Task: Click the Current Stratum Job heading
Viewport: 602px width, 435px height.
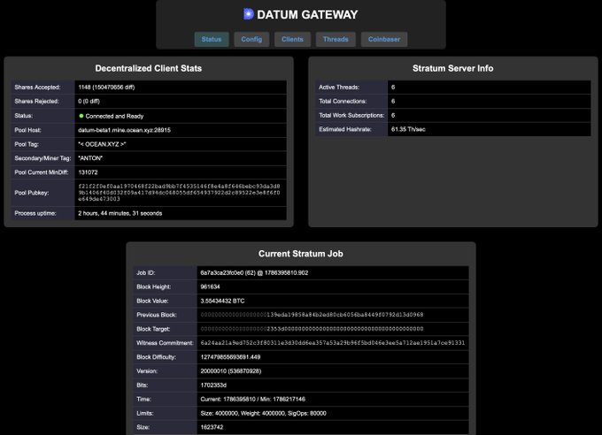Action: (x=301, y=254)
